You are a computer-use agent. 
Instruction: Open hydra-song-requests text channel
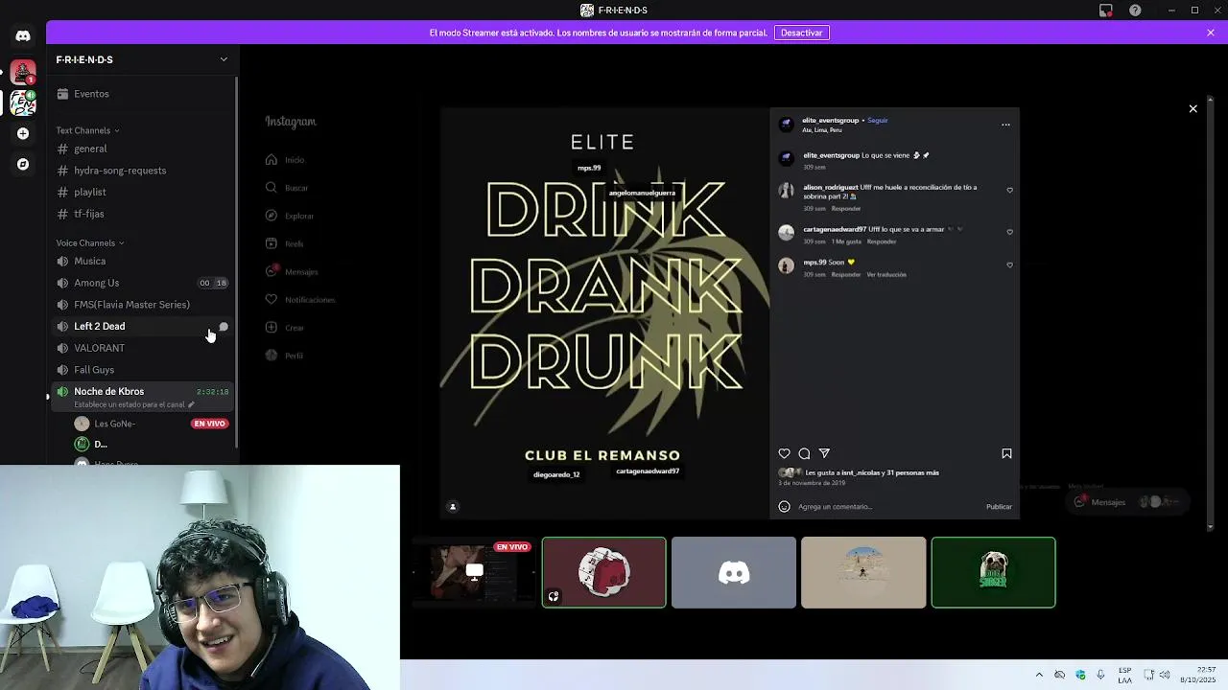142,171
